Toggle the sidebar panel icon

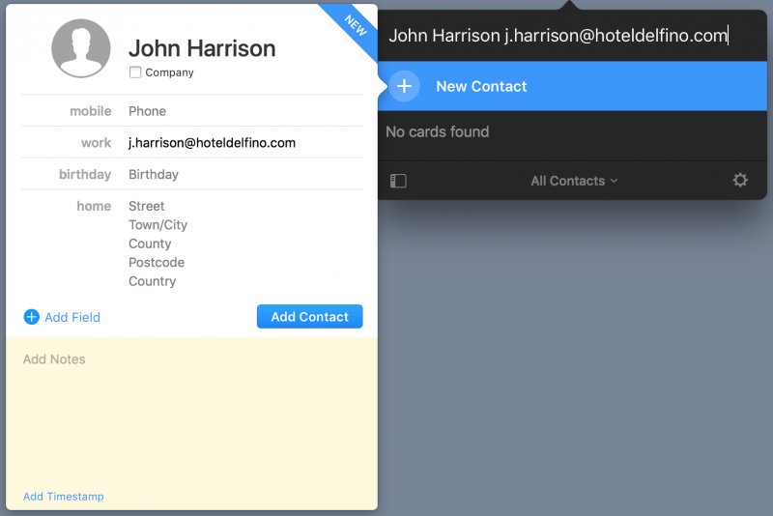[x=398, y=181]
